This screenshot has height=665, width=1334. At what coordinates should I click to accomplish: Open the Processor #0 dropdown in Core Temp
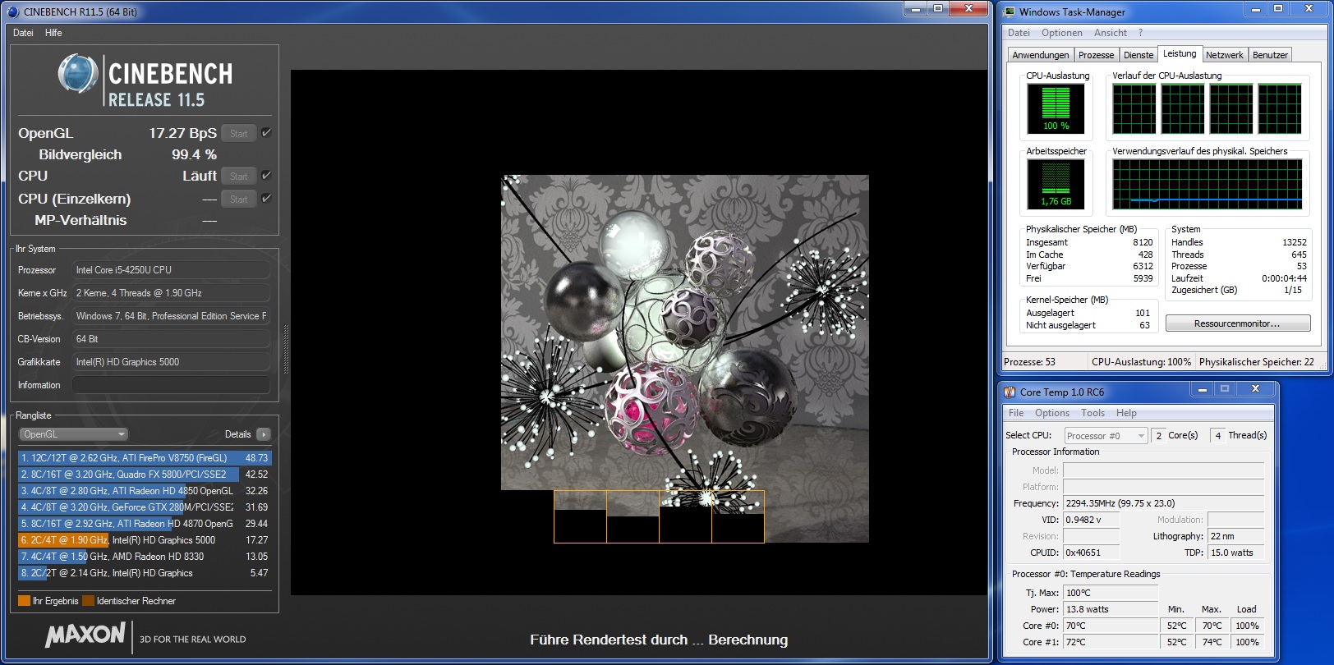[x=1106, y=436]
